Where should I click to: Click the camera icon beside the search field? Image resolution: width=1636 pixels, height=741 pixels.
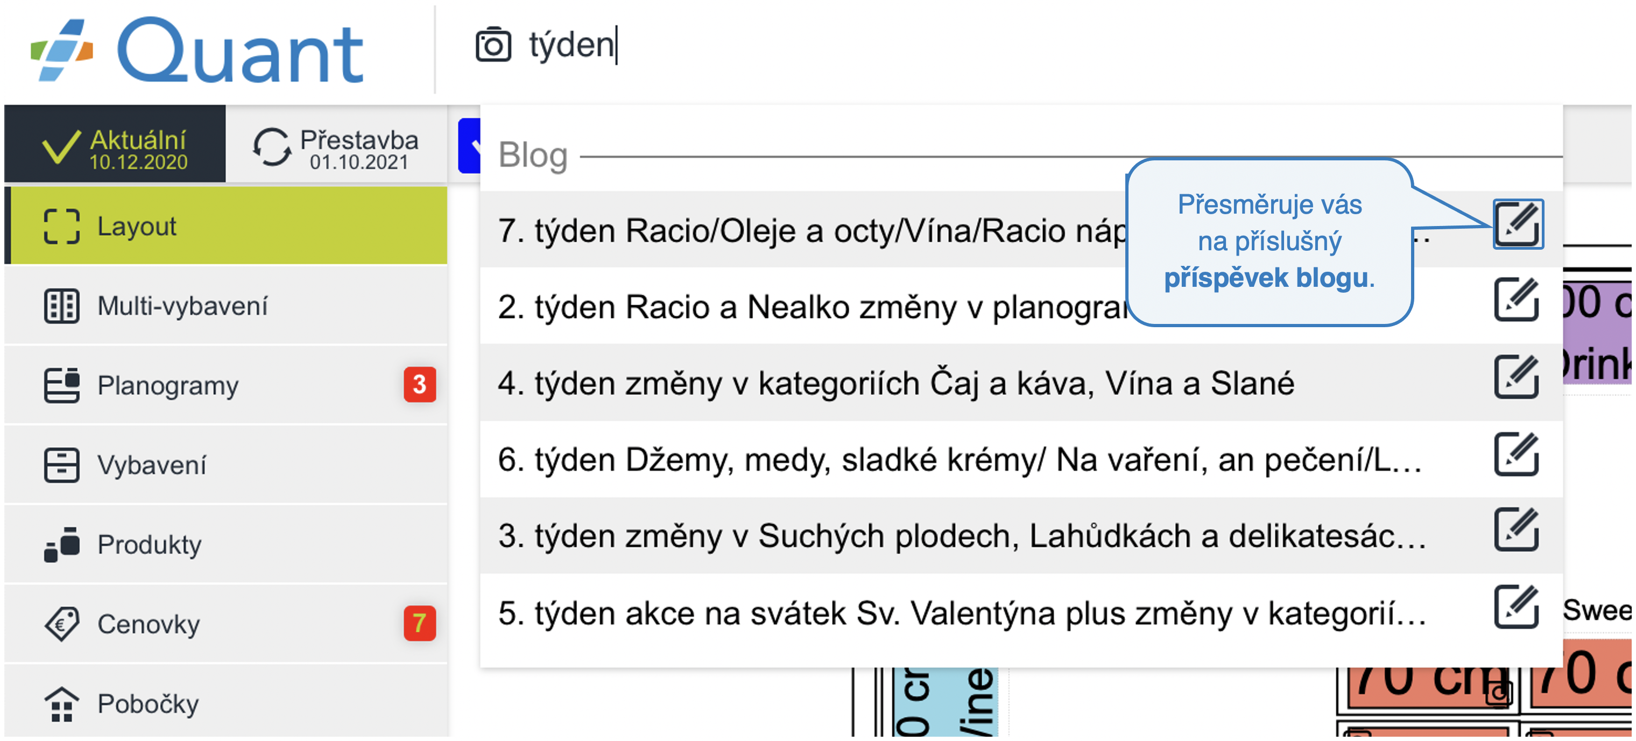click(x=493, y=45)
